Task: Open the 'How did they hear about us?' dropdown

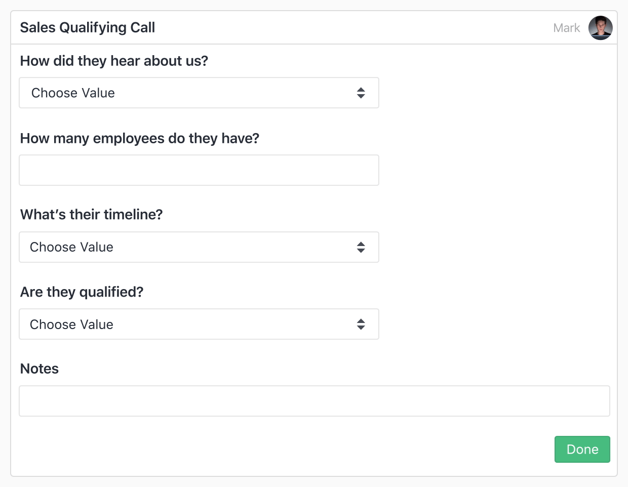Action: click(199, 93)
